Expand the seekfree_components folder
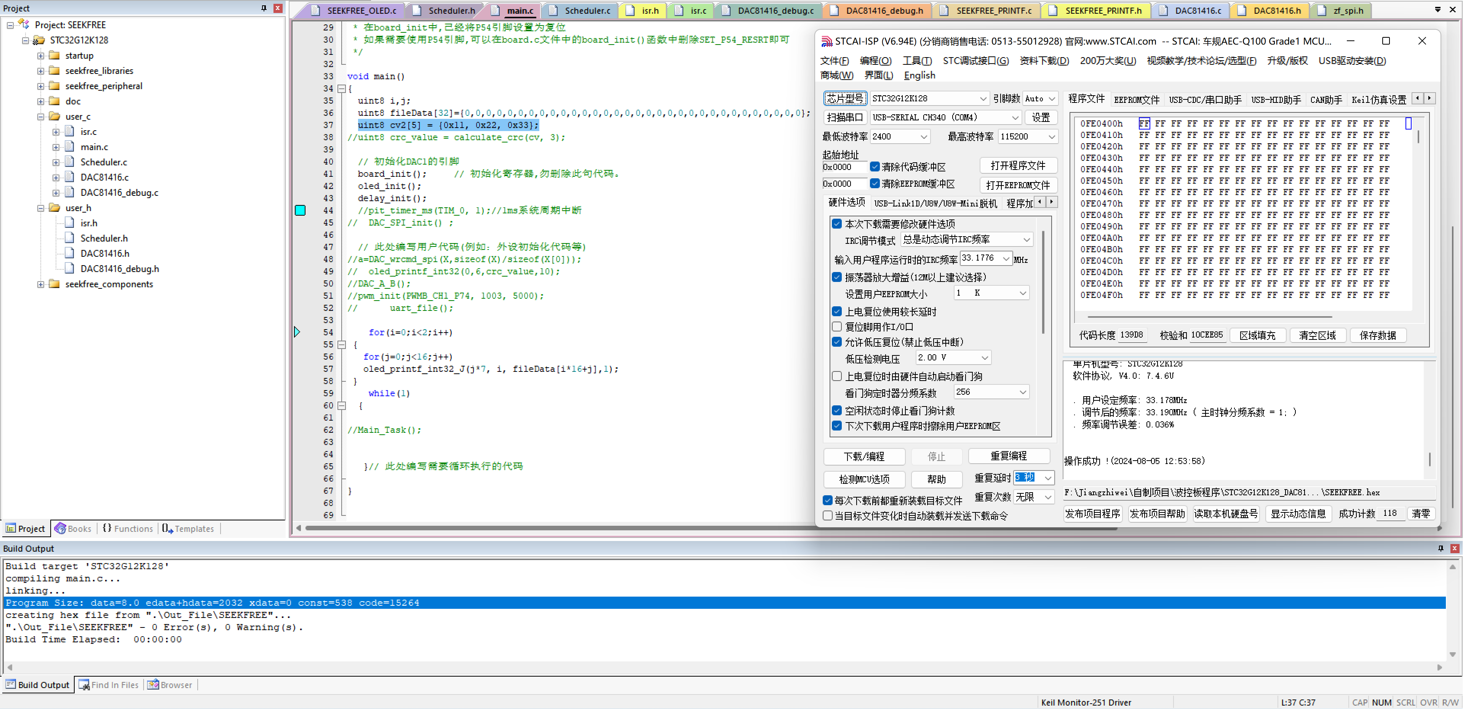 point(41,284)
